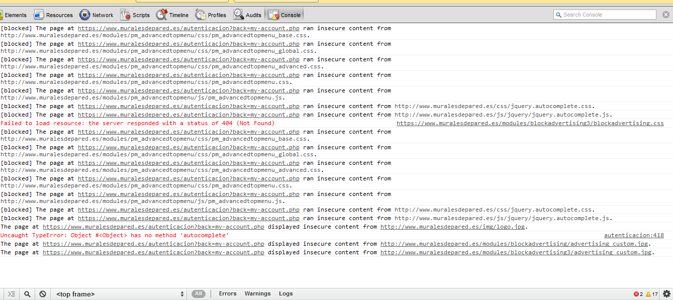Show only Warnings messages
The height and width of the screenshot is (300, 673).
pos(257,294)
